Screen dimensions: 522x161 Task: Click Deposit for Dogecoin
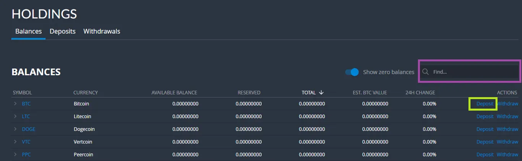(485, 129)
